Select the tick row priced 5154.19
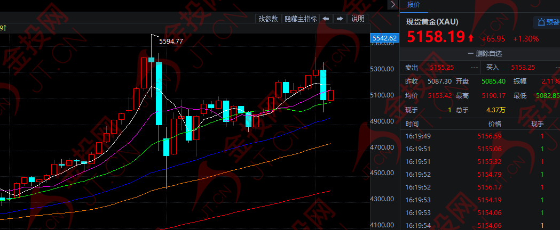 tap(479, 200)
